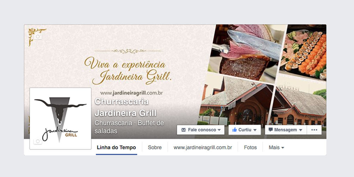Expand the Fale conosco dropdown arrow
354x177 pixels.
click(x=219, y=130)
